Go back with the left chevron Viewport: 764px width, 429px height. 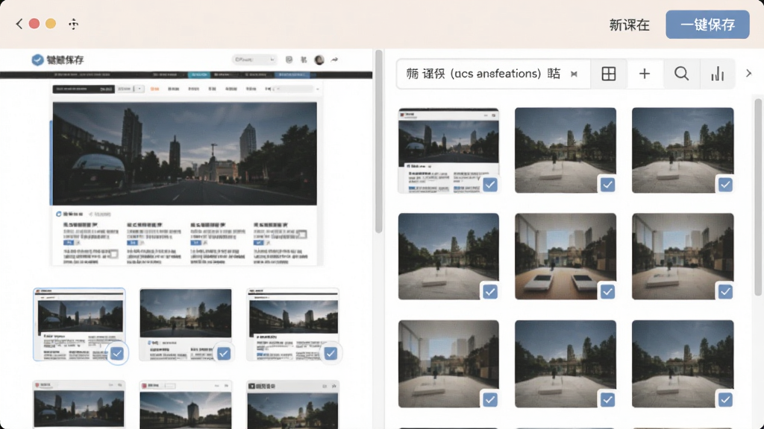pyautogui.click(x=19, y=24)
